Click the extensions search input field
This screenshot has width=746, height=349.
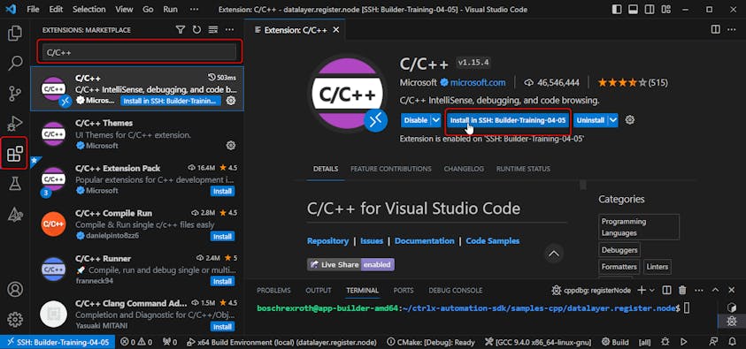click(x=140, y=52)
